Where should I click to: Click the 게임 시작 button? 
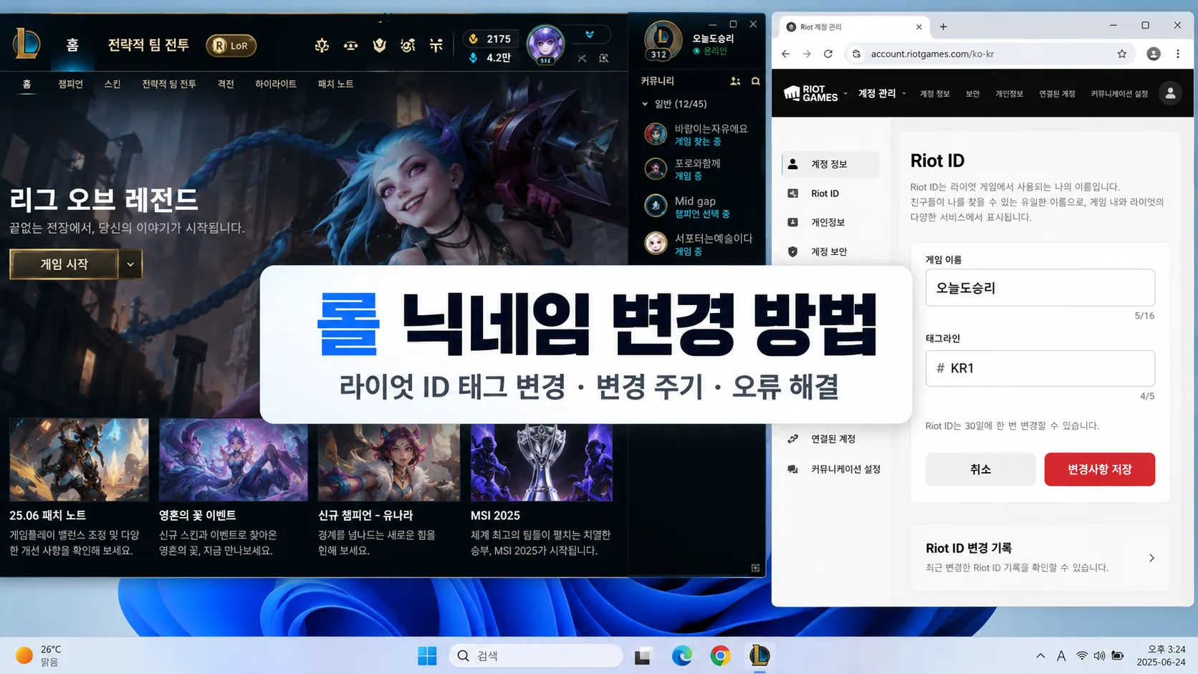[x=64, y=264]
